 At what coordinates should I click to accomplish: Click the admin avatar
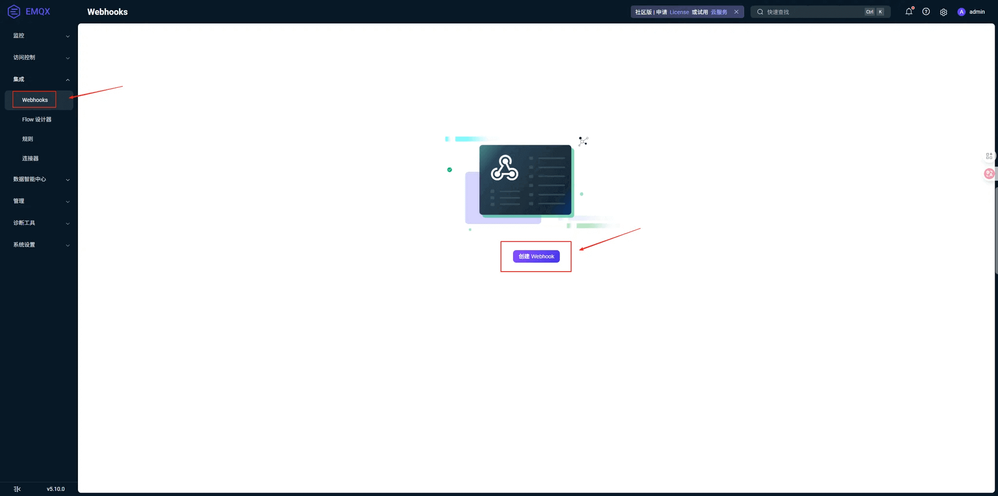point(961,11)
